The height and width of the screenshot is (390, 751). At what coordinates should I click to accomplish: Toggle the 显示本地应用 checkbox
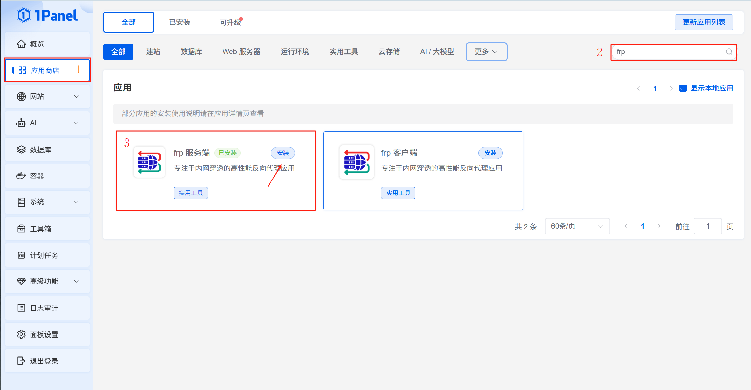(683, 88)
